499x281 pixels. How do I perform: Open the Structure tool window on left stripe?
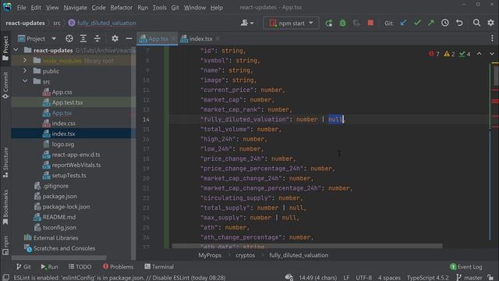point(5,162)
